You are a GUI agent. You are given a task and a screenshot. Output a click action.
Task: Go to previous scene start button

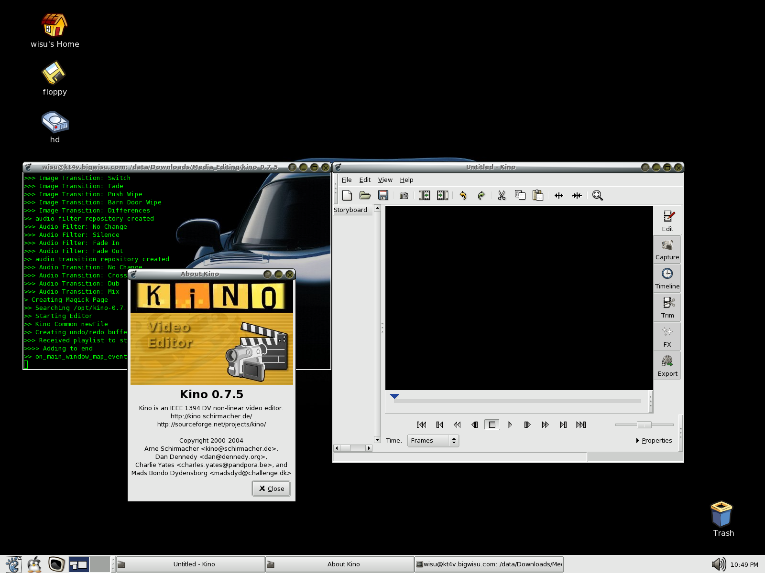coord(439,424)
